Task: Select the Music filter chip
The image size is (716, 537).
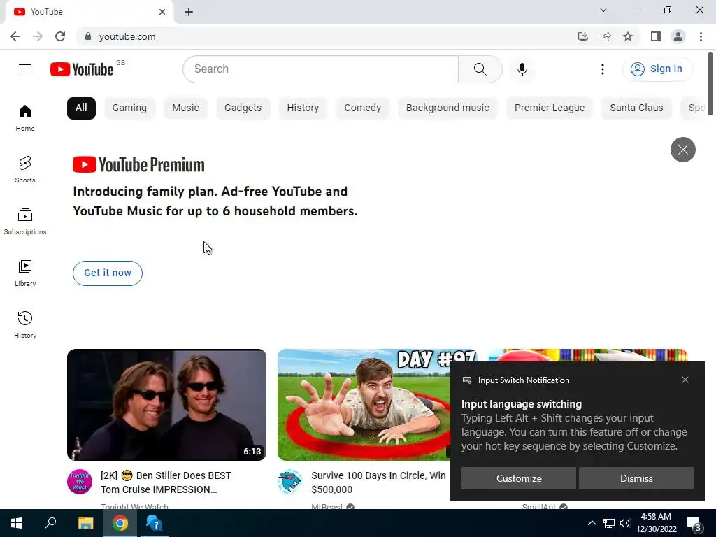Action: [x=185, y=108]
